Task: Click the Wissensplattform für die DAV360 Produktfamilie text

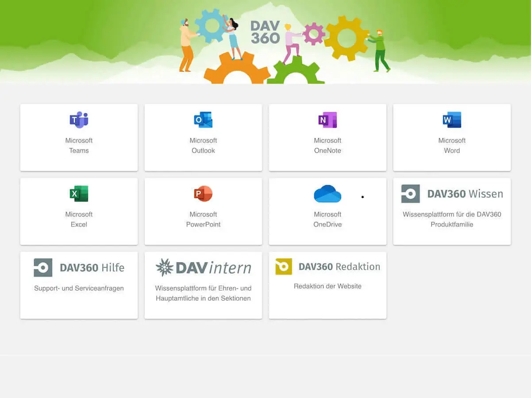Action: click(x=452, y=220)
